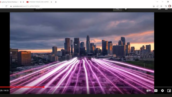Open Chrome media controls icon

tap(166, 6)
